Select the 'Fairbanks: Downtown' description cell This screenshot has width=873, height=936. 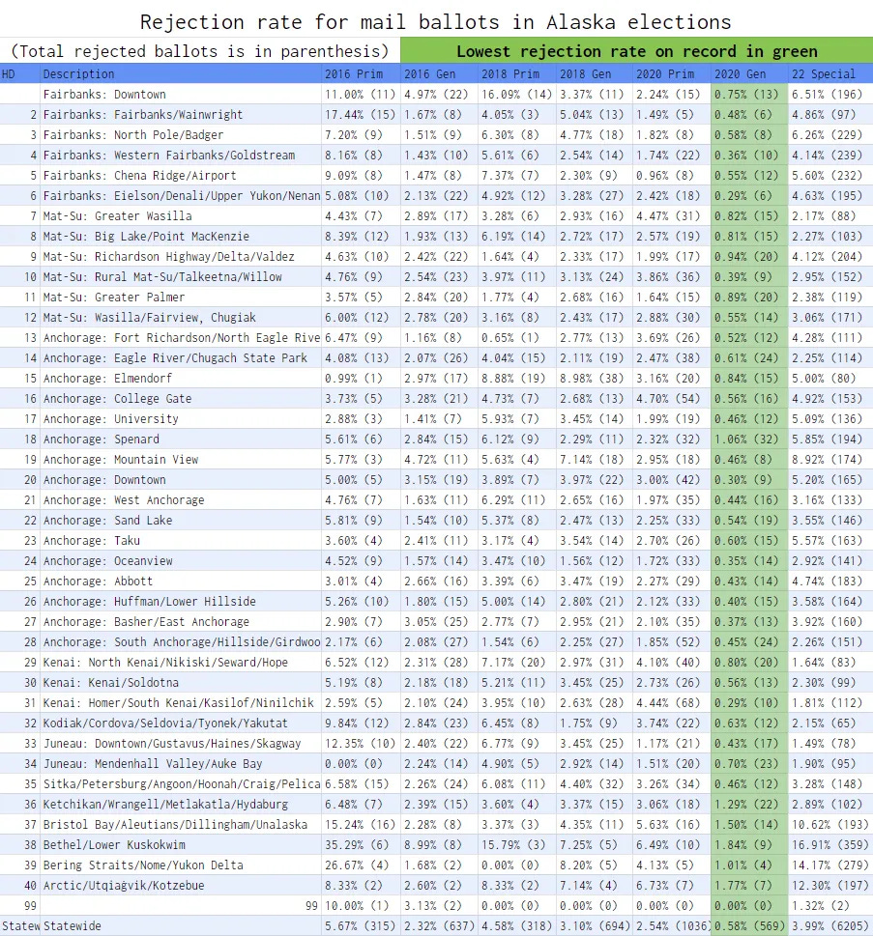pyautogui.click(x=181, y=95)
